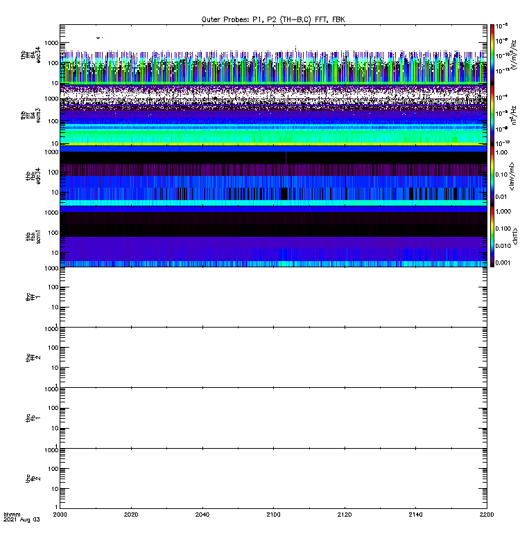Click the '0.001' color bar tick value
Screen dimensions: 520x554
click(503, 262)
